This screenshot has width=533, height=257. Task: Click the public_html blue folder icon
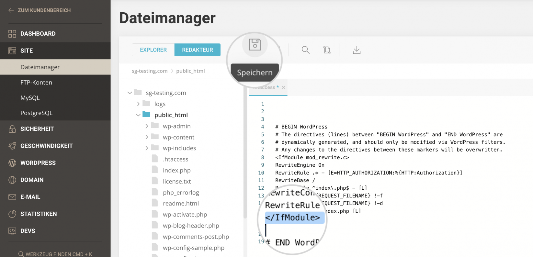click(146, 114)
